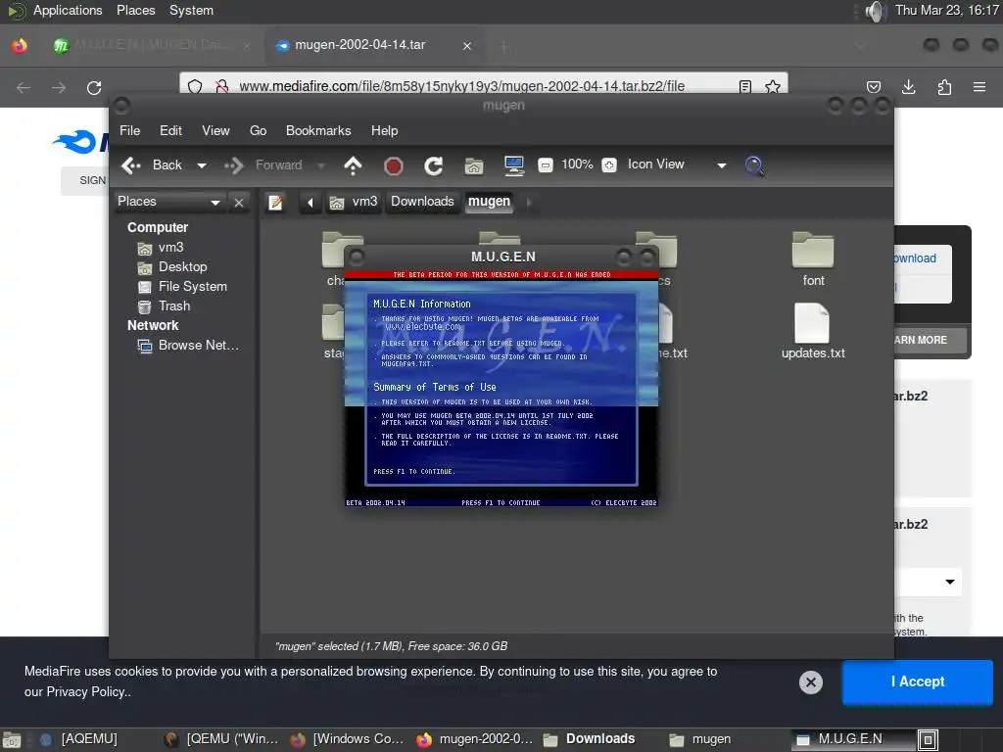Open the Icon View mode dropdown

(678, 164)
